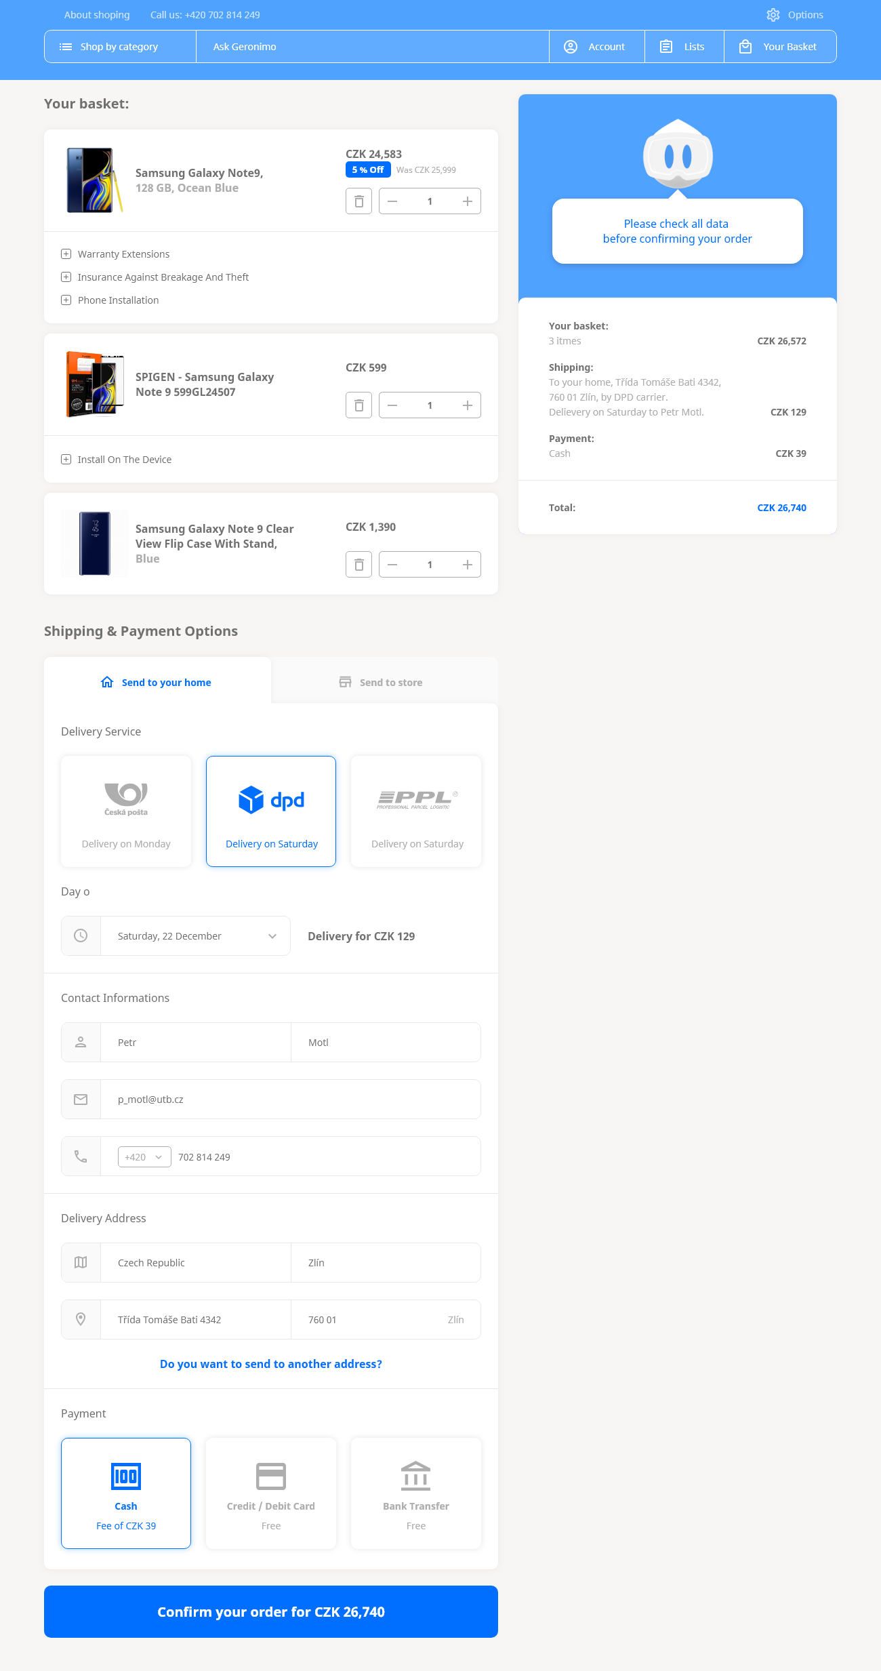Increase Galaxy Note9 quantity with plus

point(467,201)
